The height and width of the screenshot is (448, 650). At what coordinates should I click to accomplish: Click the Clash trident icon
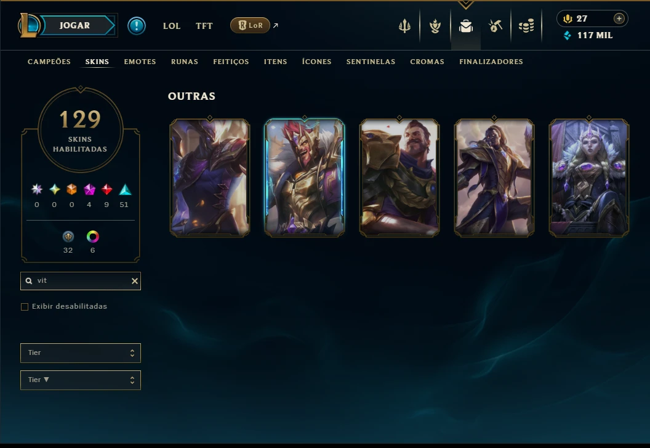click(x=404, y=26)
